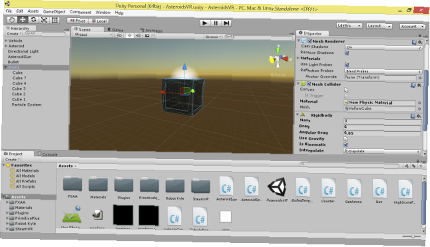Step one frame forward

pos(226,23)
